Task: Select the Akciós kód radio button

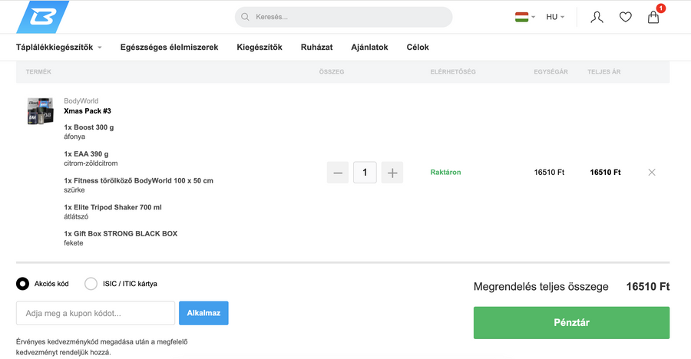Action: (23, 284)
